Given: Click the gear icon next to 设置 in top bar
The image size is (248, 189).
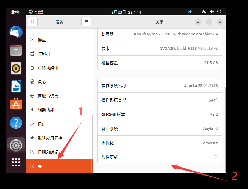Looking at the screenshot, I should [31, 12].
